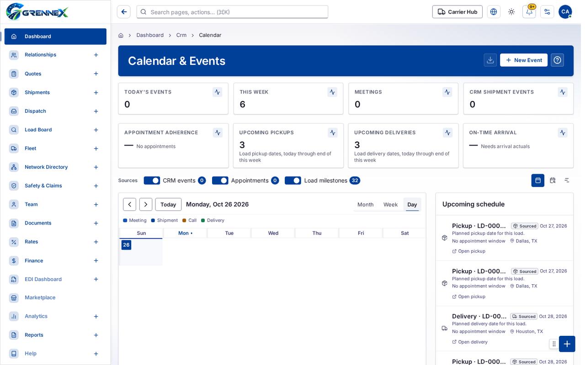Open the Carrier Hub button

click(x=457, y=12)
